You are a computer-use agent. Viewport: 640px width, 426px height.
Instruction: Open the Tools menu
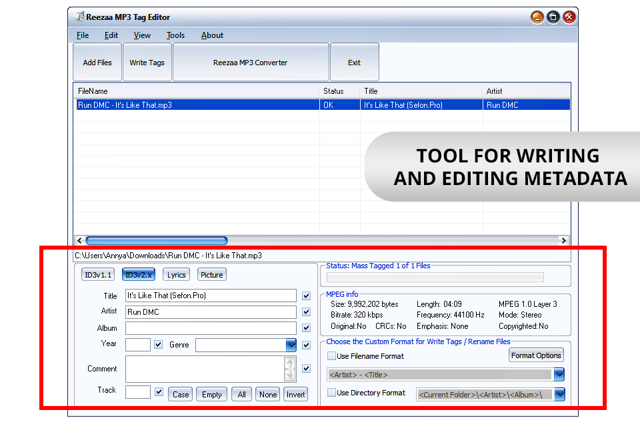pyautogui.click(x=175, y=35)
